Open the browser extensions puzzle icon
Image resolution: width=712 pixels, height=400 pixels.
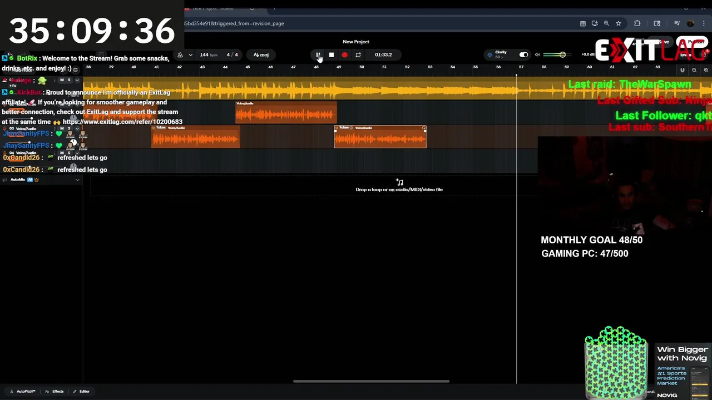[637, 23]
